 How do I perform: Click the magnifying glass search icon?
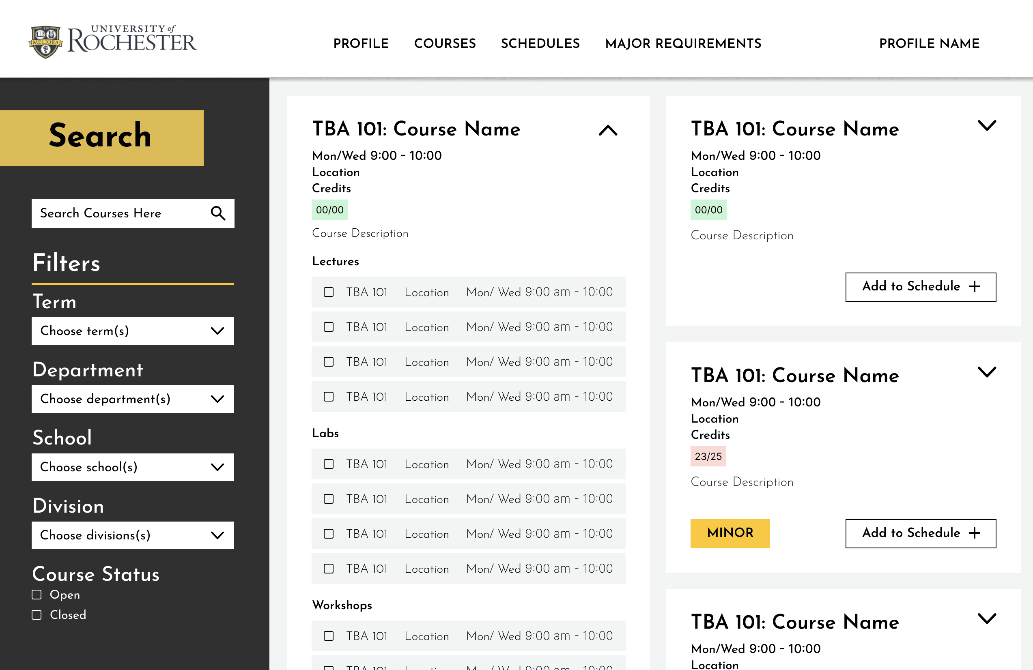point(218,213)
